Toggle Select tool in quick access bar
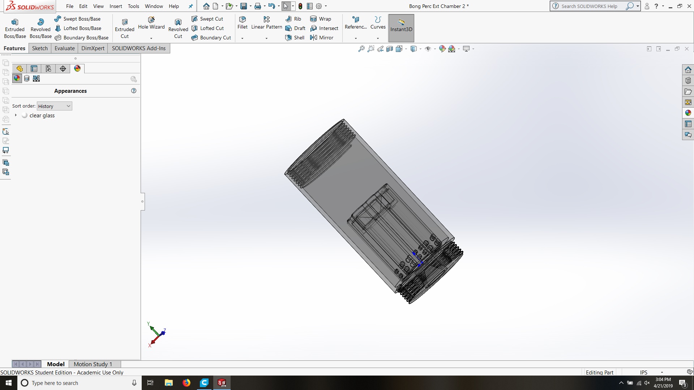The width and height of the screenshot is (694, 390). 286,6
